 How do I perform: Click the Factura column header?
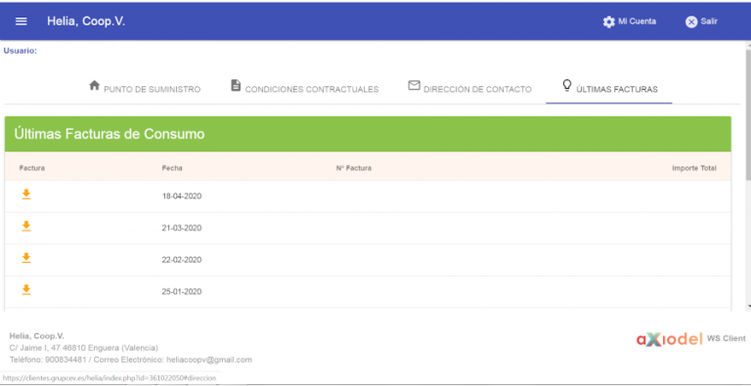coord(32,168)
